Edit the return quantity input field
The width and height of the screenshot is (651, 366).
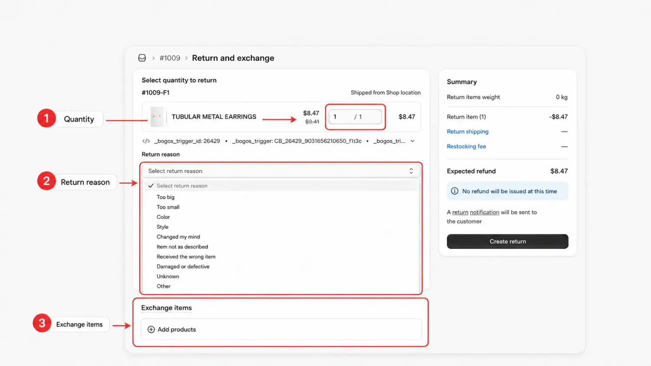click(355, 117)
